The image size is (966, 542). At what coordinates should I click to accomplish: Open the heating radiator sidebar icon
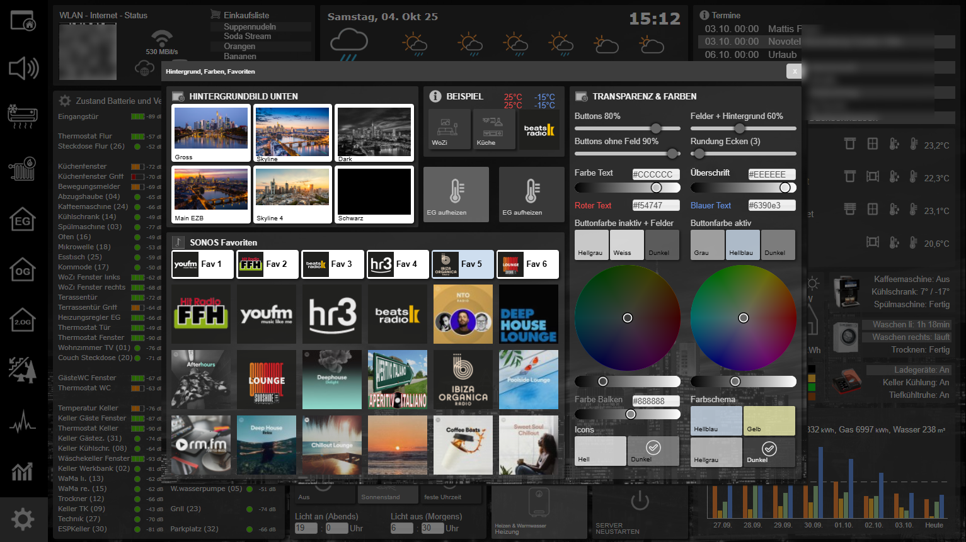coord(23,168)
